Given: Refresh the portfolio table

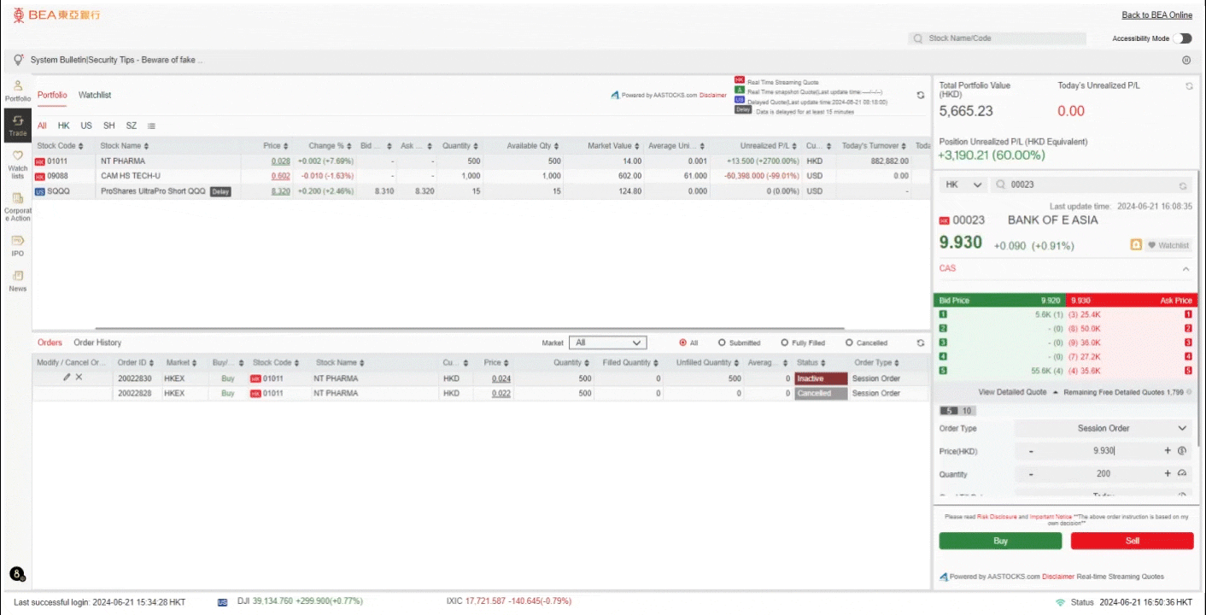Looking at the screenshot, I should point(920,95).
